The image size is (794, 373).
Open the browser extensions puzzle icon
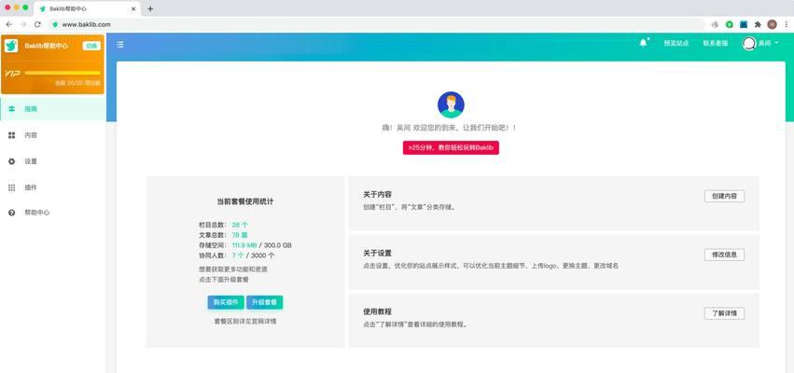coord(758,24)
